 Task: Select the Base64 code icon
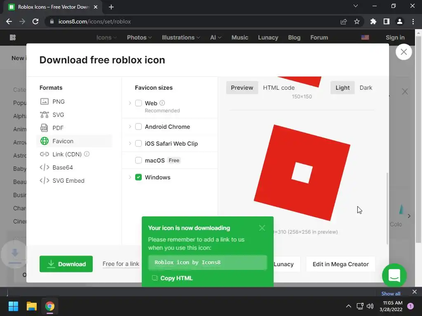click(45, 167)
